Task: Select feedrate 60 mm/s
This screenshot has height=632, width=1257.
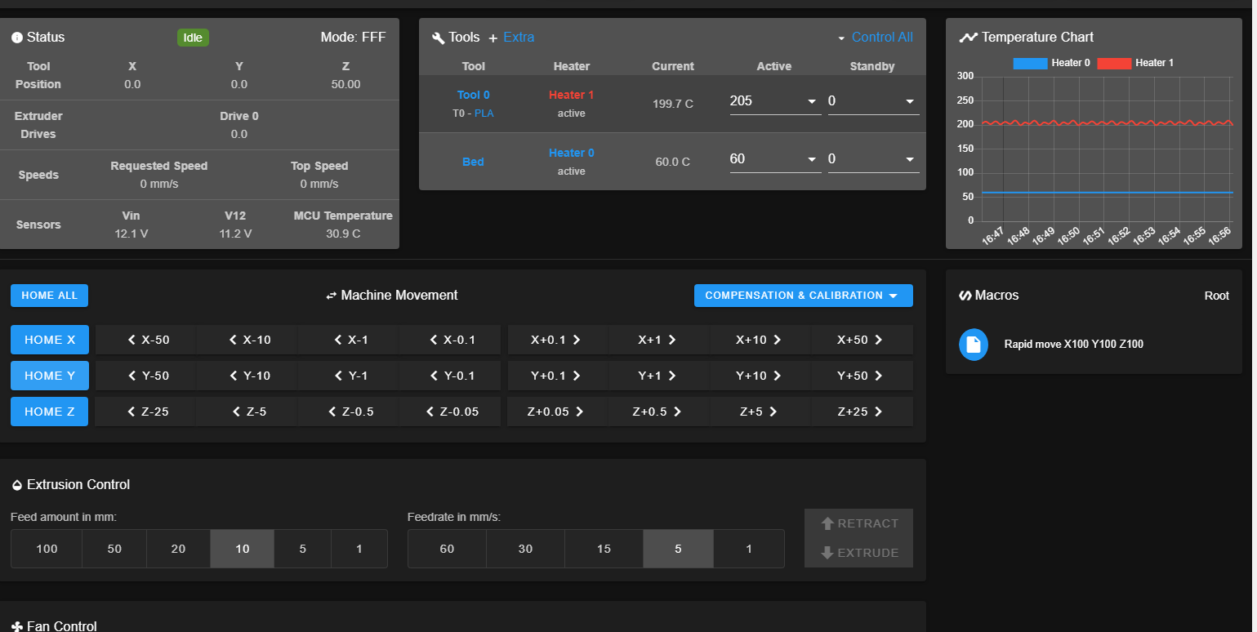Action: (x=447, y=549)
